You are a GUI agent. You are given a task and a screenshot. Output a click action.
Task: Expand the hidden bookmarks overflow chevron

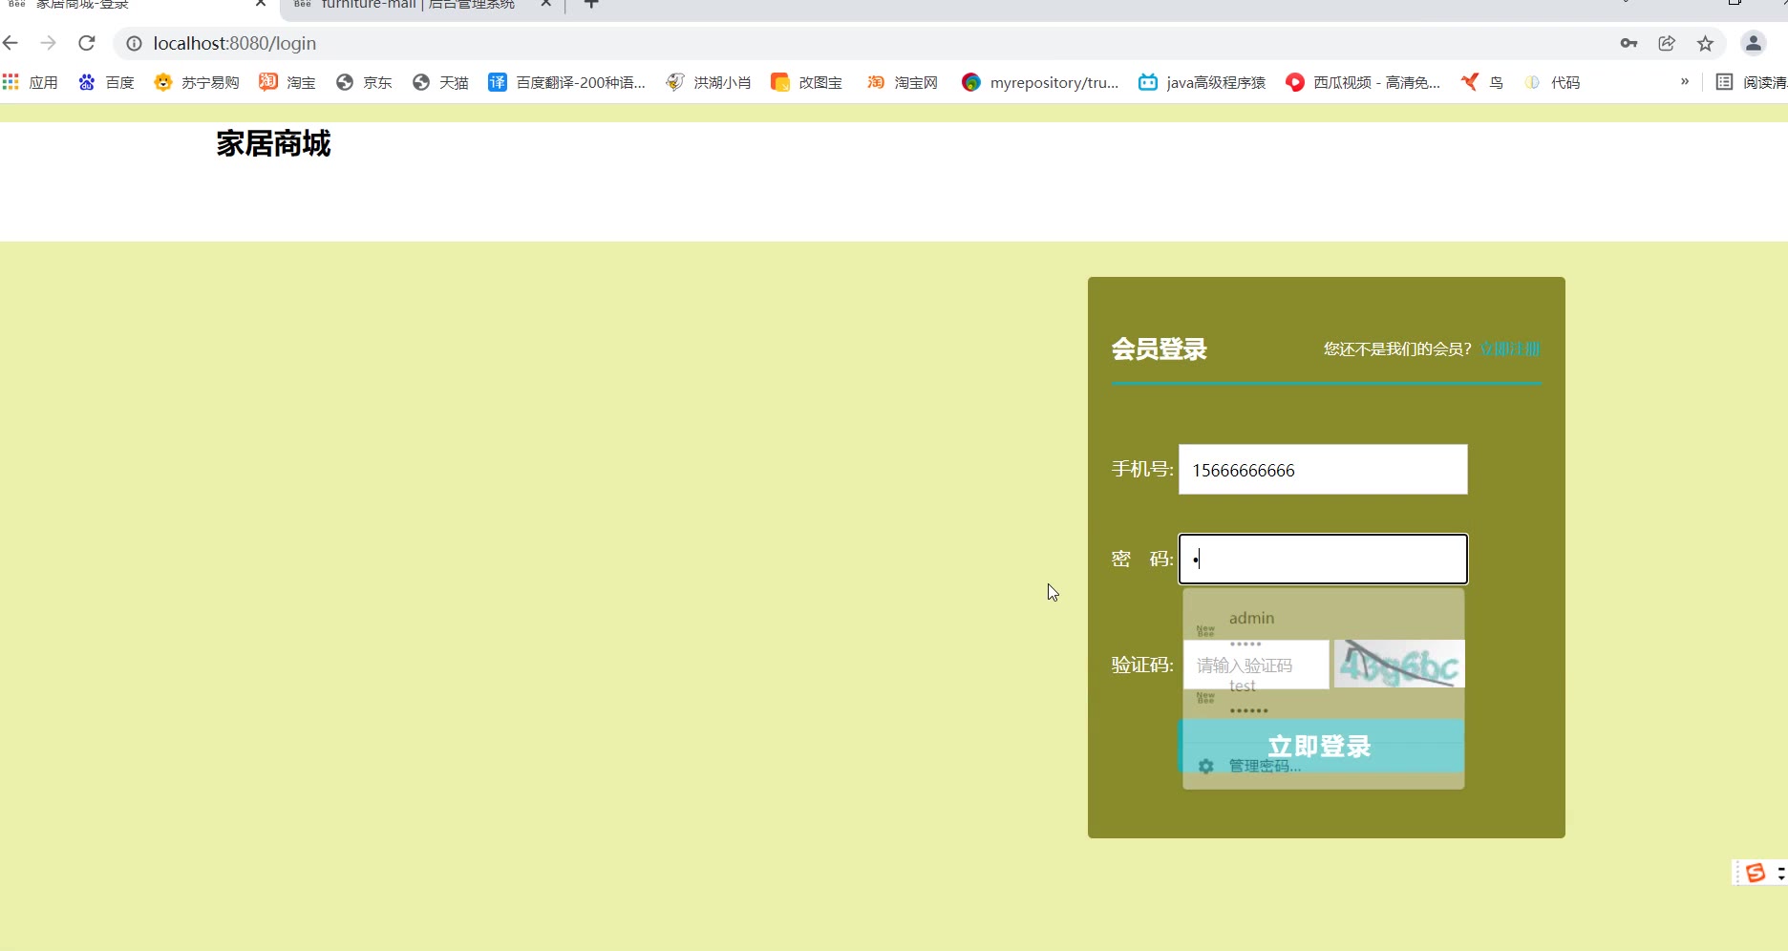click(x=1685, y=82)
